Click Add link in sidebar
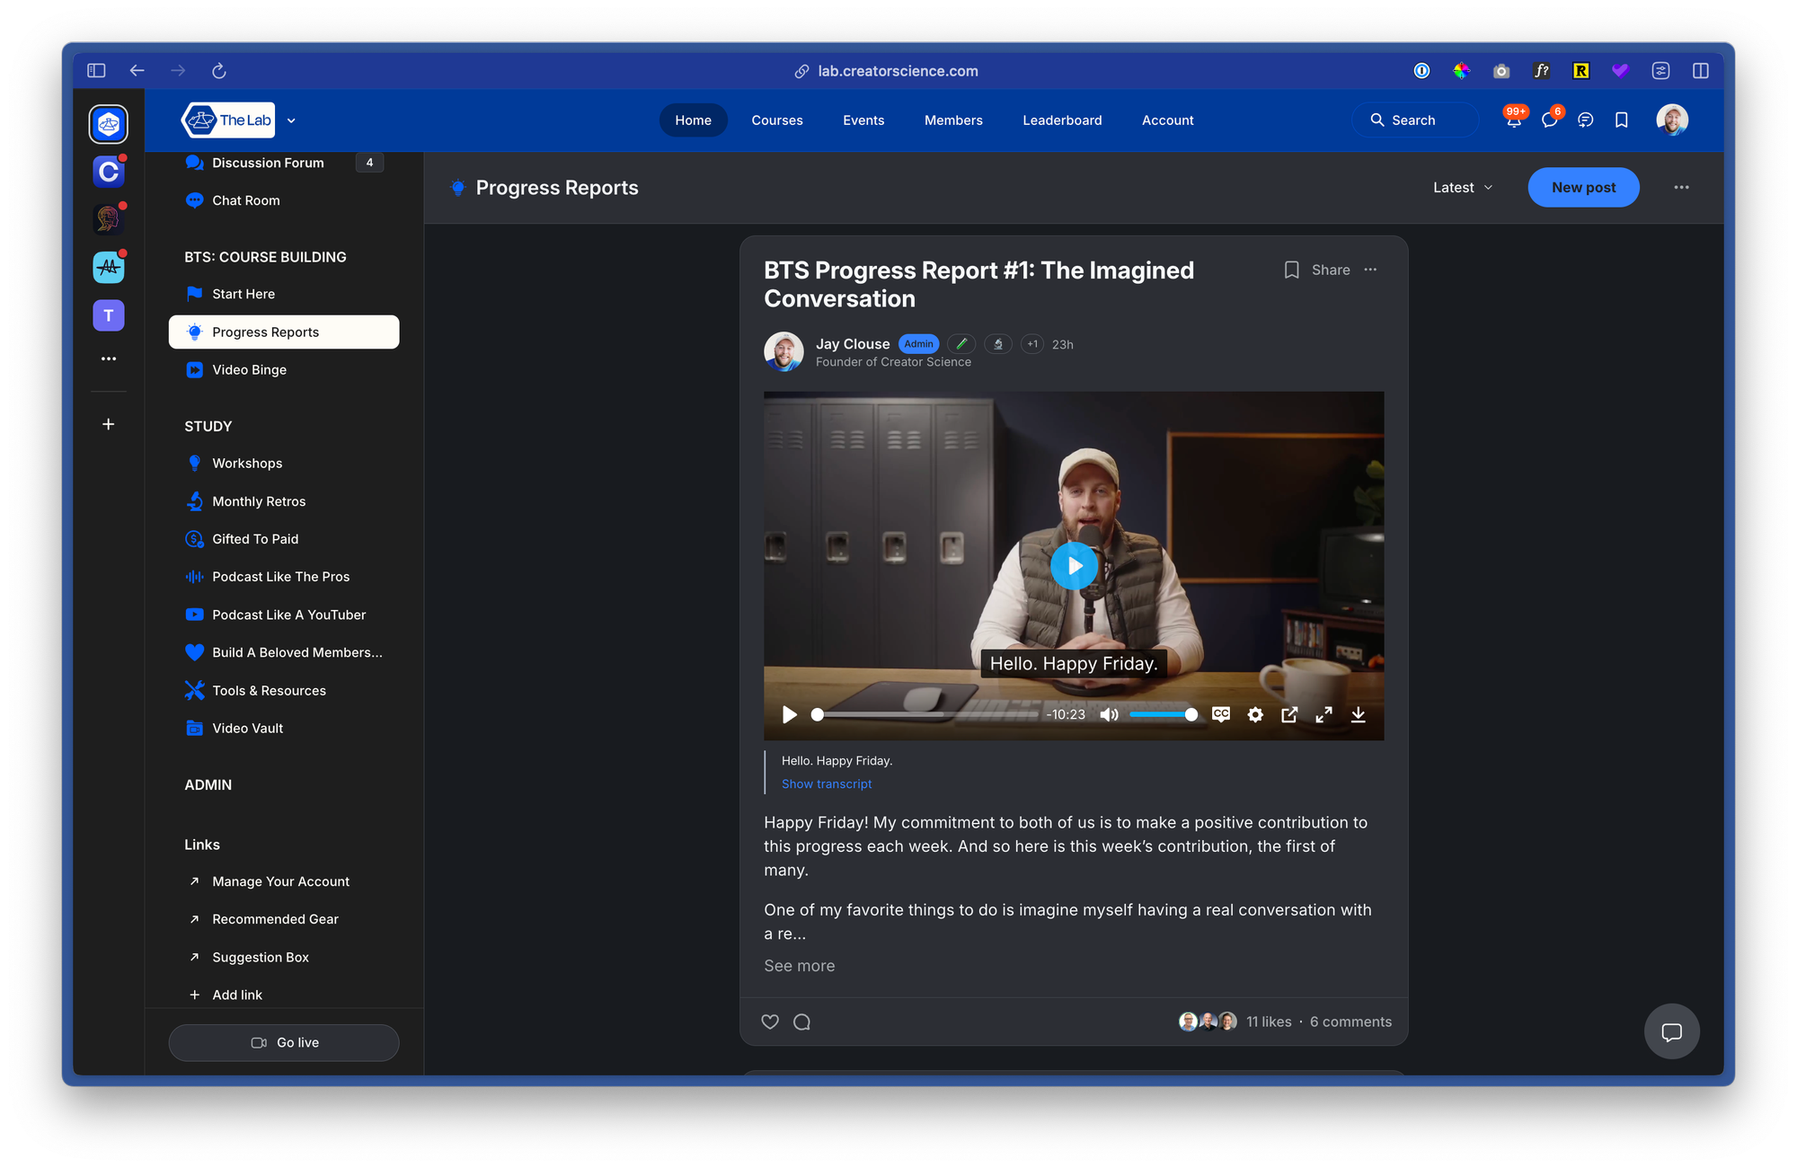Image resolution: width=1797 pixels, height=1168 pixels. click(284, 995)
